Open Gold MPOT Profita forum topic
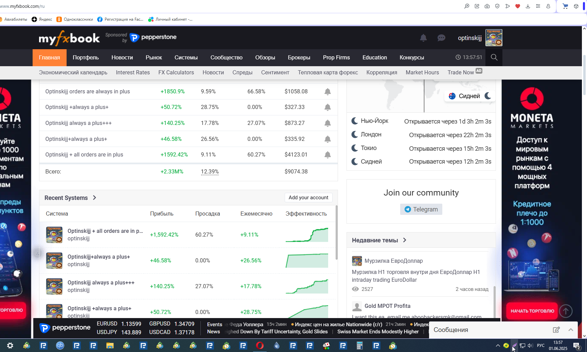The width and height of the screenshot is (587, 352). click(x=387, y=306)
